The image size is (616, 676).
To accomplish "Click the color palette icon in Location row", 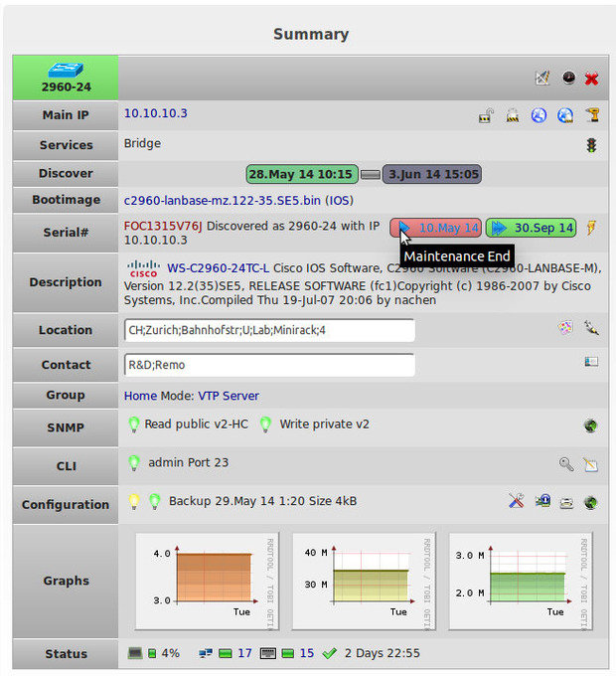I will pos(565,327).
